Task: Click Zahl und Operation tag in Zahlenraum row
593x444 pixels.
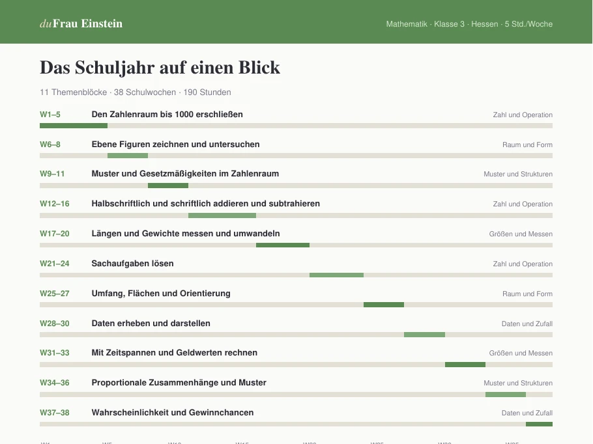Action: coord(523,115)
